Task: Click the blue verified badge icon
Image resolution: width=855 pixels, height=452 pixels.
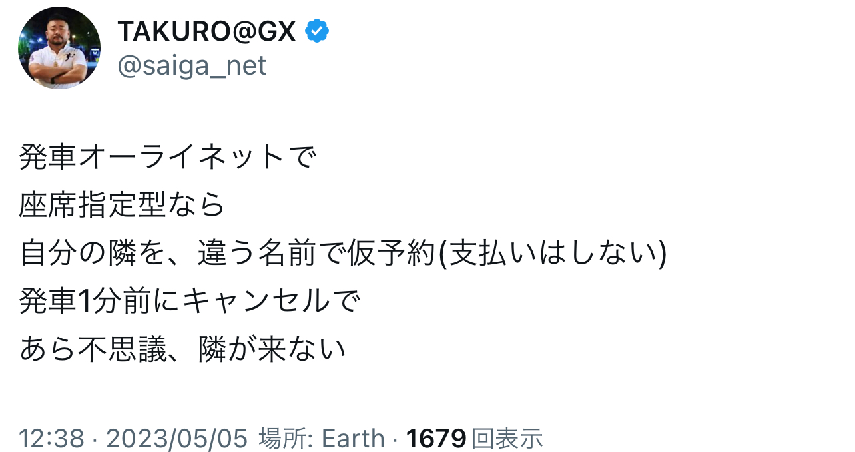Action: 317,31
